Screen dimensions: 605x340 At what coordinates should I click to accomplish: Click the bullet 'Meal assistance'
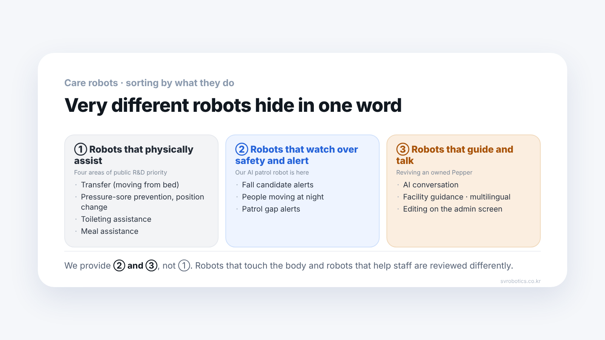click(x=110, y=231)
